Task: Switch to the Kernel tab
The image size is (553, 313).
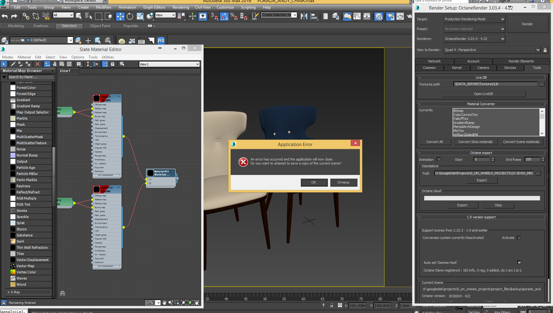Action: (x=457, y=68)
